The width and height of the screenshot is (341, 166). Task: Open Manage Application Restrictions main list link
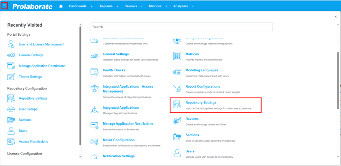point(128,124)
